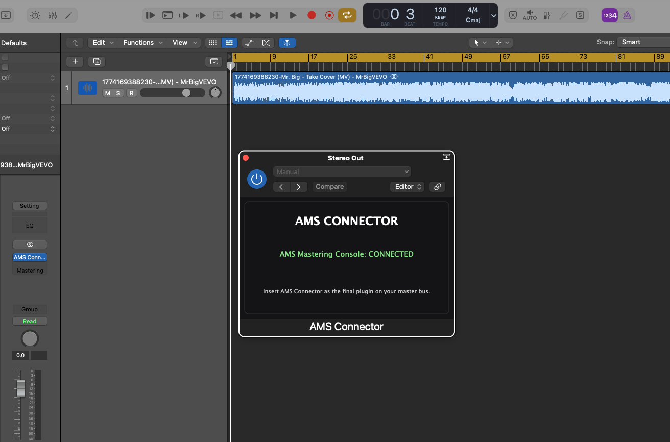Open the Editor view dropdown

407,187
